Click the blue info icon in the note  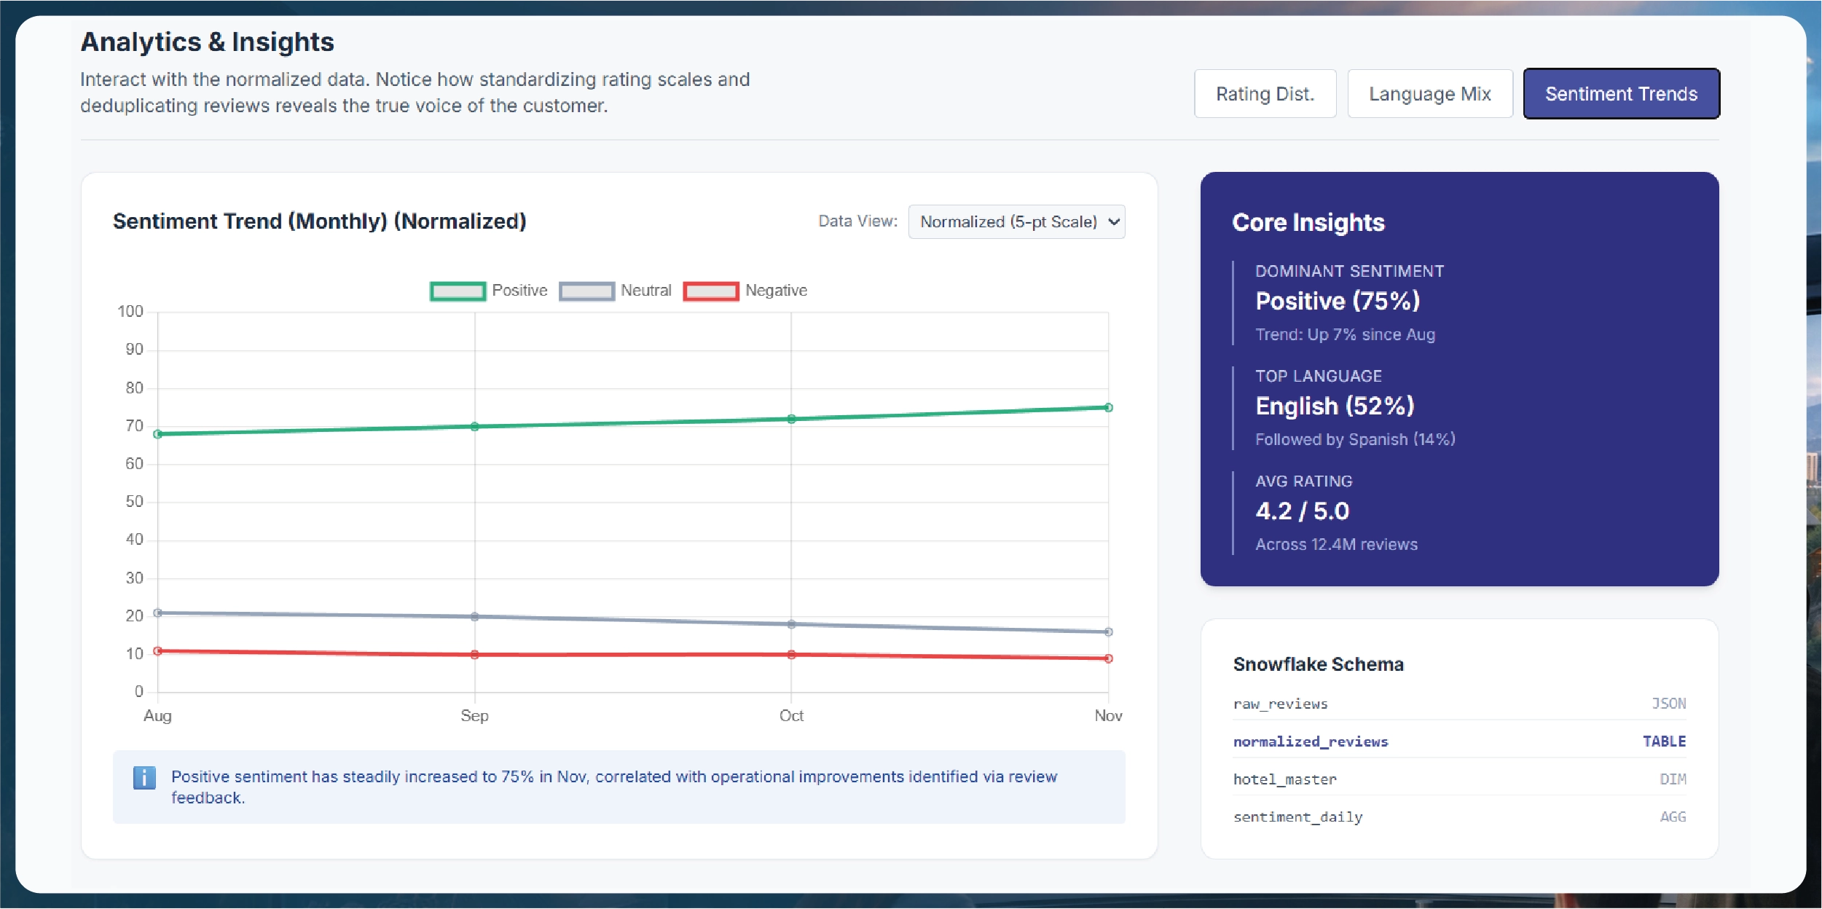coord(144,778)
